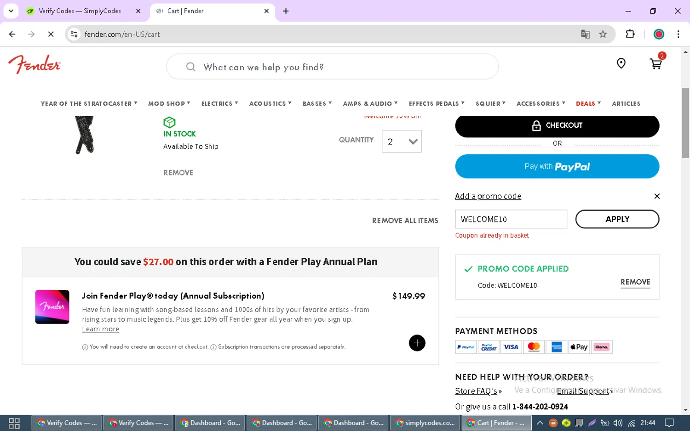Open the Learn more link
The image size is (690, 431).
[101, 329]
